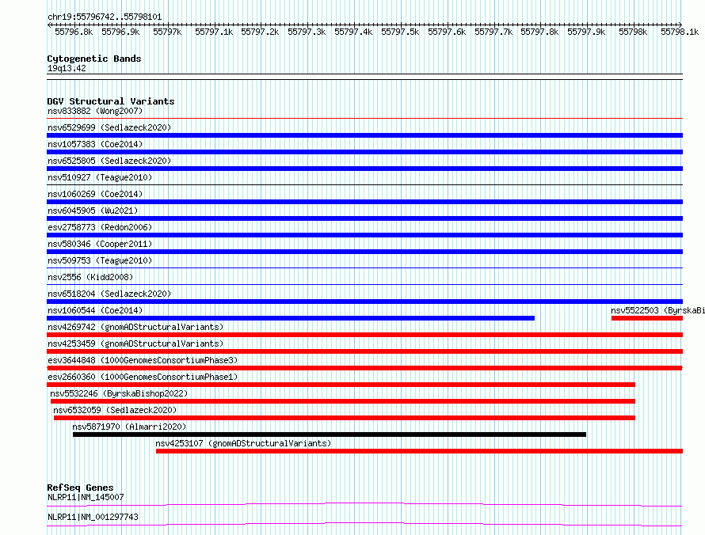
Task: Open nsv5871970 (Almarri2020) variant label
Action: click(x=129, y=427)
